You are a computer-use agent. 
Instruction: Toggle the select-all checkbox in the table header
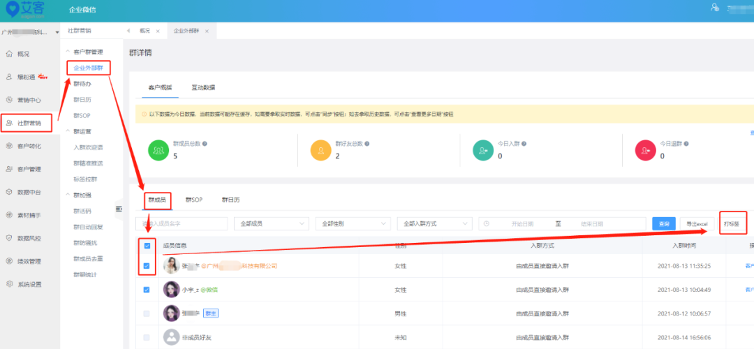click(147, 246)
